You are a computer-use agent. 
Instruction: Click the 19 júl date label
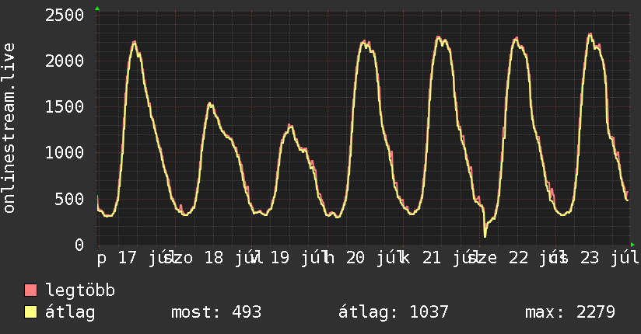click(296, 258)
